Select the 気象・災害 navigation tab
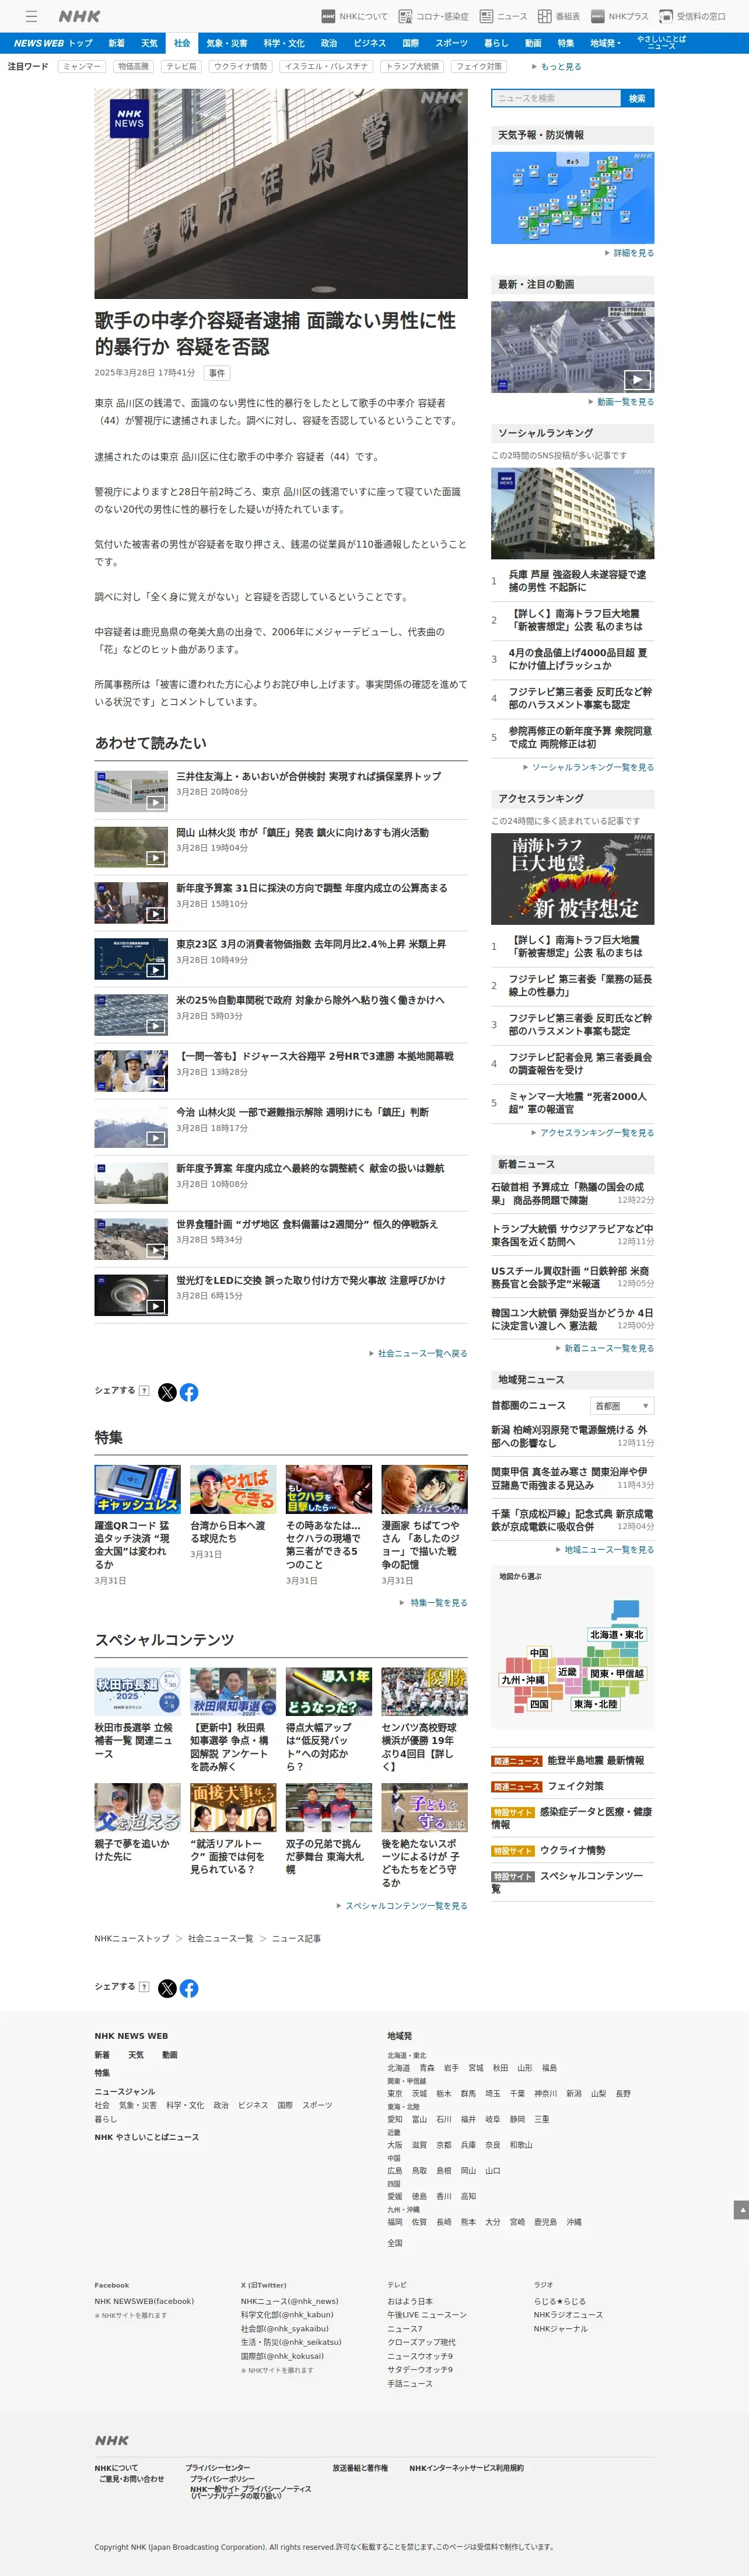 (227, 43)
